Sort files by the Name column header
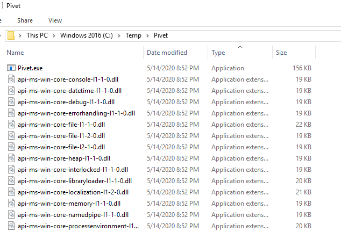341x232 pixels. (15, 53)
